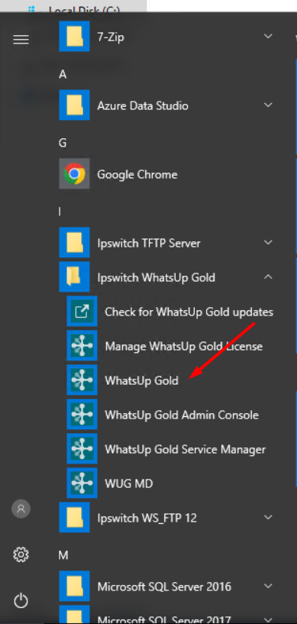Viewport: 297px width, 624px height.
Task: Open the Power options button
Action: (x=21, y=600)
